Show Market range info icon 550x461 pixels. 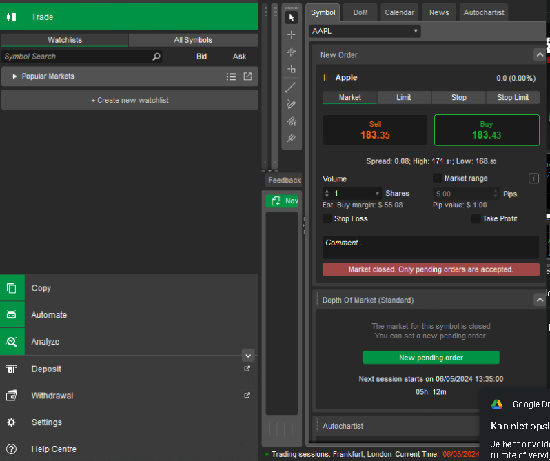pos(533,178)
